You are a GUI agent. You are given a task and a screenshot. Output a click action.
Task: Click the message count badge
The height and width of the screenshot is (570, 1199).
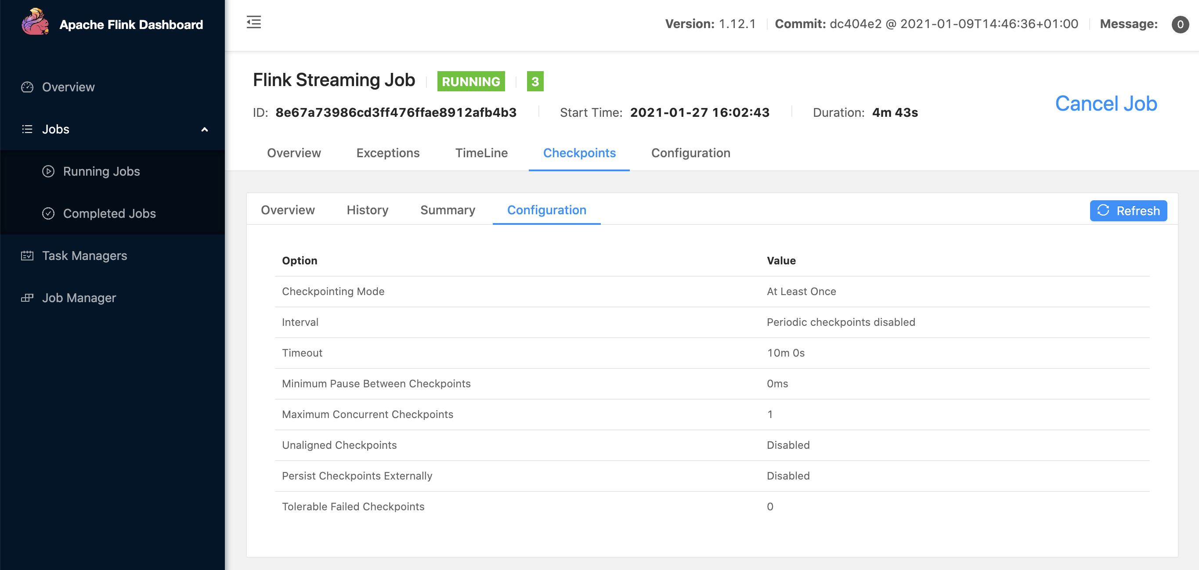point(1180,24)
